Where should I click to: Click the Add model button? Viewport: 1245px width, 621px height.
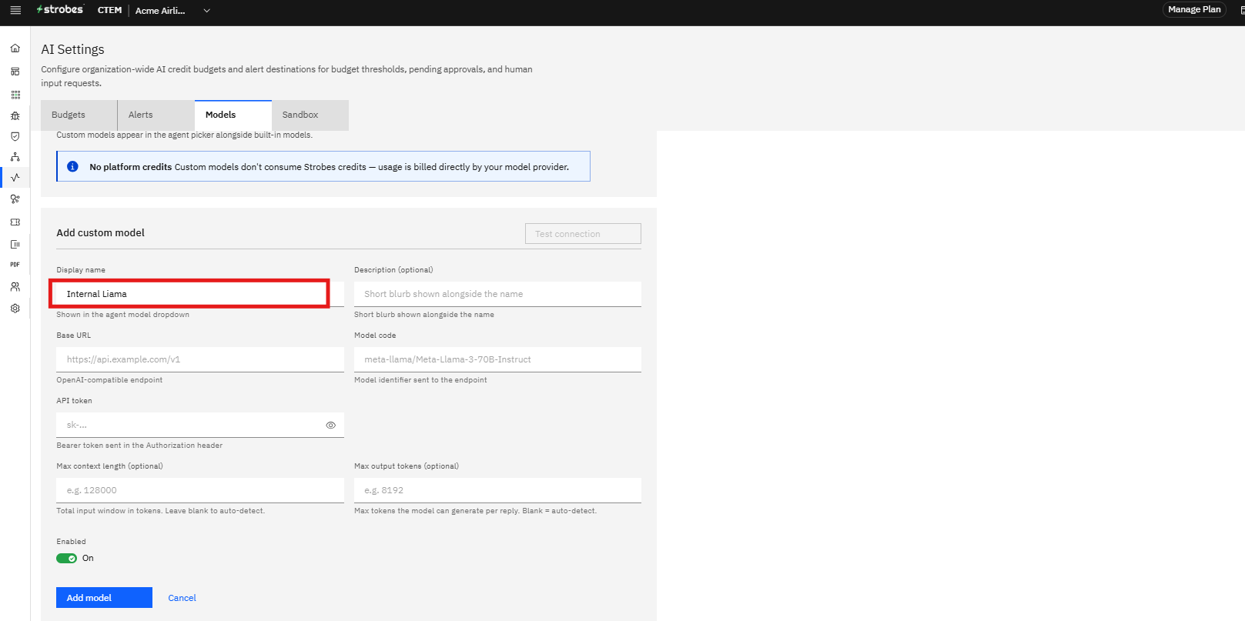pos(104,598)
